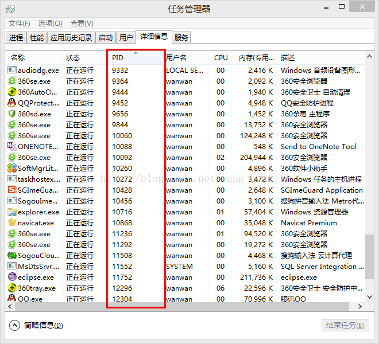Click the horizontal scrollbar thumb

tap(182, 306)
